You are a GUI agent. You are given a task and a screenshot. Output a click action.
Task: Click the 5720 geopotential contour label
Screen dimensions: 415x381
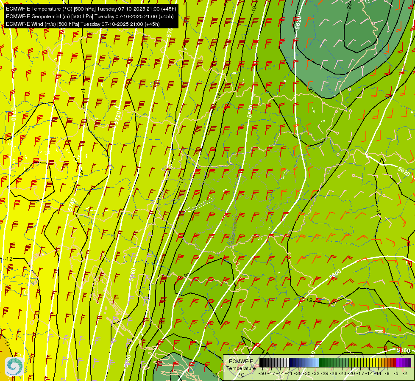point(117,118)
